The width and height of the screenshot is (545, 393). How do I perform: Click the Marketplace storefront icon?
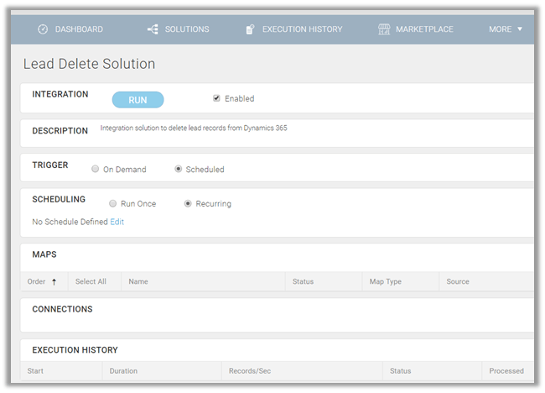point(384,29)
